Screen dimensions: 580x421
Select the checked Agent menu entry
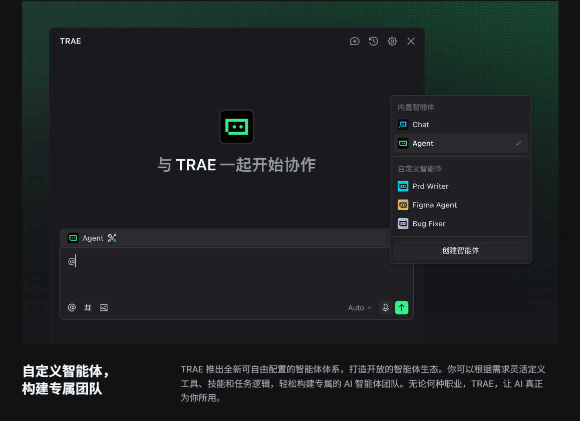pyautogui.click(x=460, y=143)
